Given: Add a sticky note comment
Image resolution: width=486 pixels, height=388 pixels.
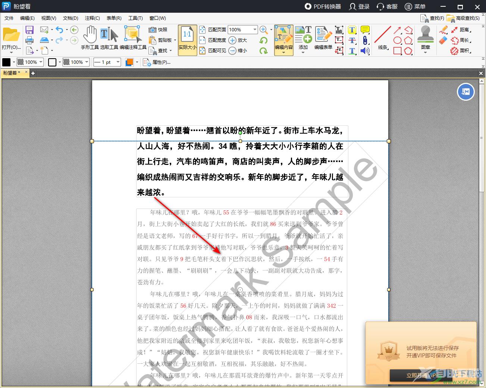Looking at the screenshot, I should 365,30.
